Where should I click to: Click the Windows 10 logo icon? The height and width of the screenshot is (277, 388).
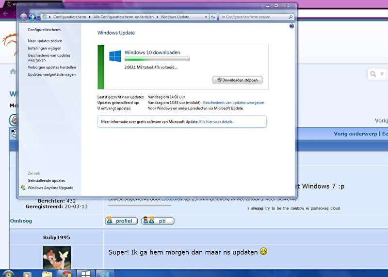[x=115, y=56]
